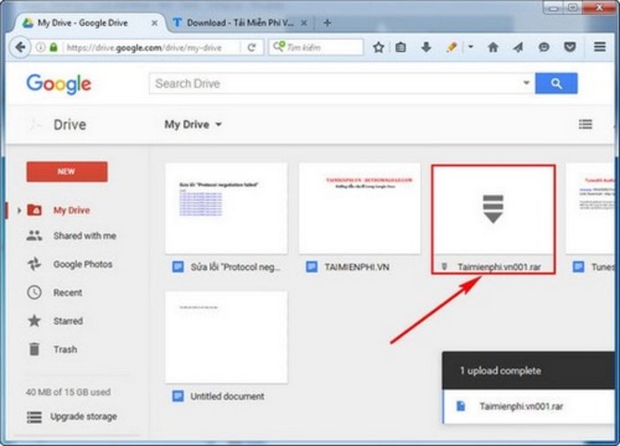This screenshot has height=446, width=620.
Task: Close the My Drive - Google Drive tab
Action: 154,23
